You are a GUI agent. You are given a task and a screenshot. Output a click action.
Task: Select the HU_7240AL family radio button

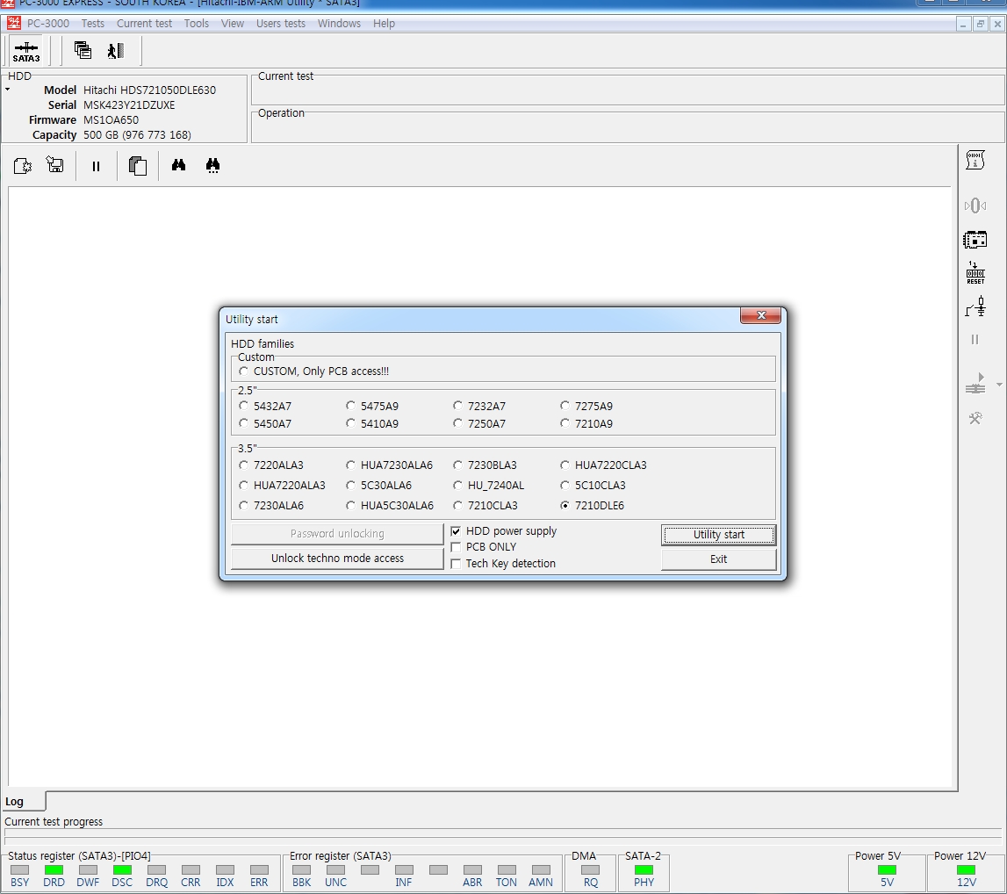point(457,486)
